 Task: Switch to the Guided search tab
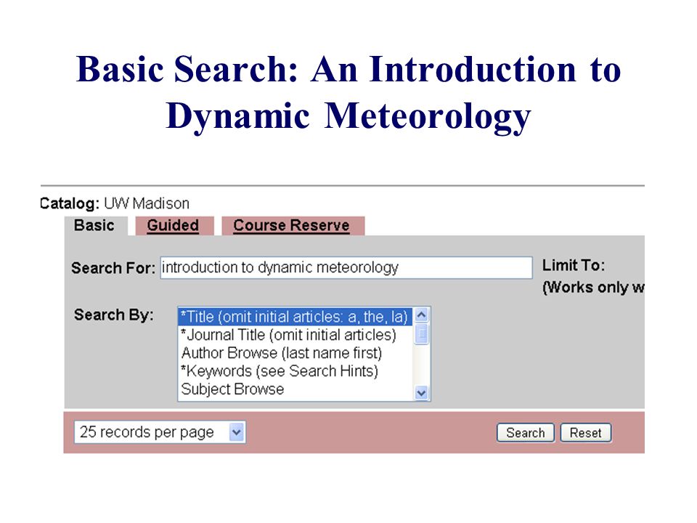pyautogui.click(x=174, y=225)
